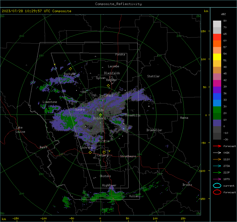Click the Olds town label
Image resolution: width=237 pixels, height=222 pixels.
[x=100, y=110]
